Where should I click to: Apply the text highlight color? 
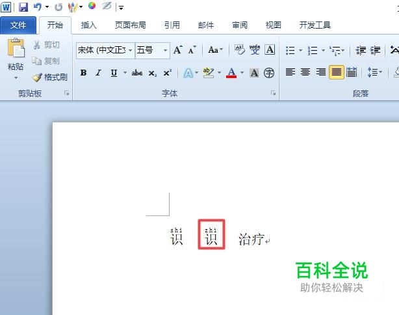tap(209, 73)
